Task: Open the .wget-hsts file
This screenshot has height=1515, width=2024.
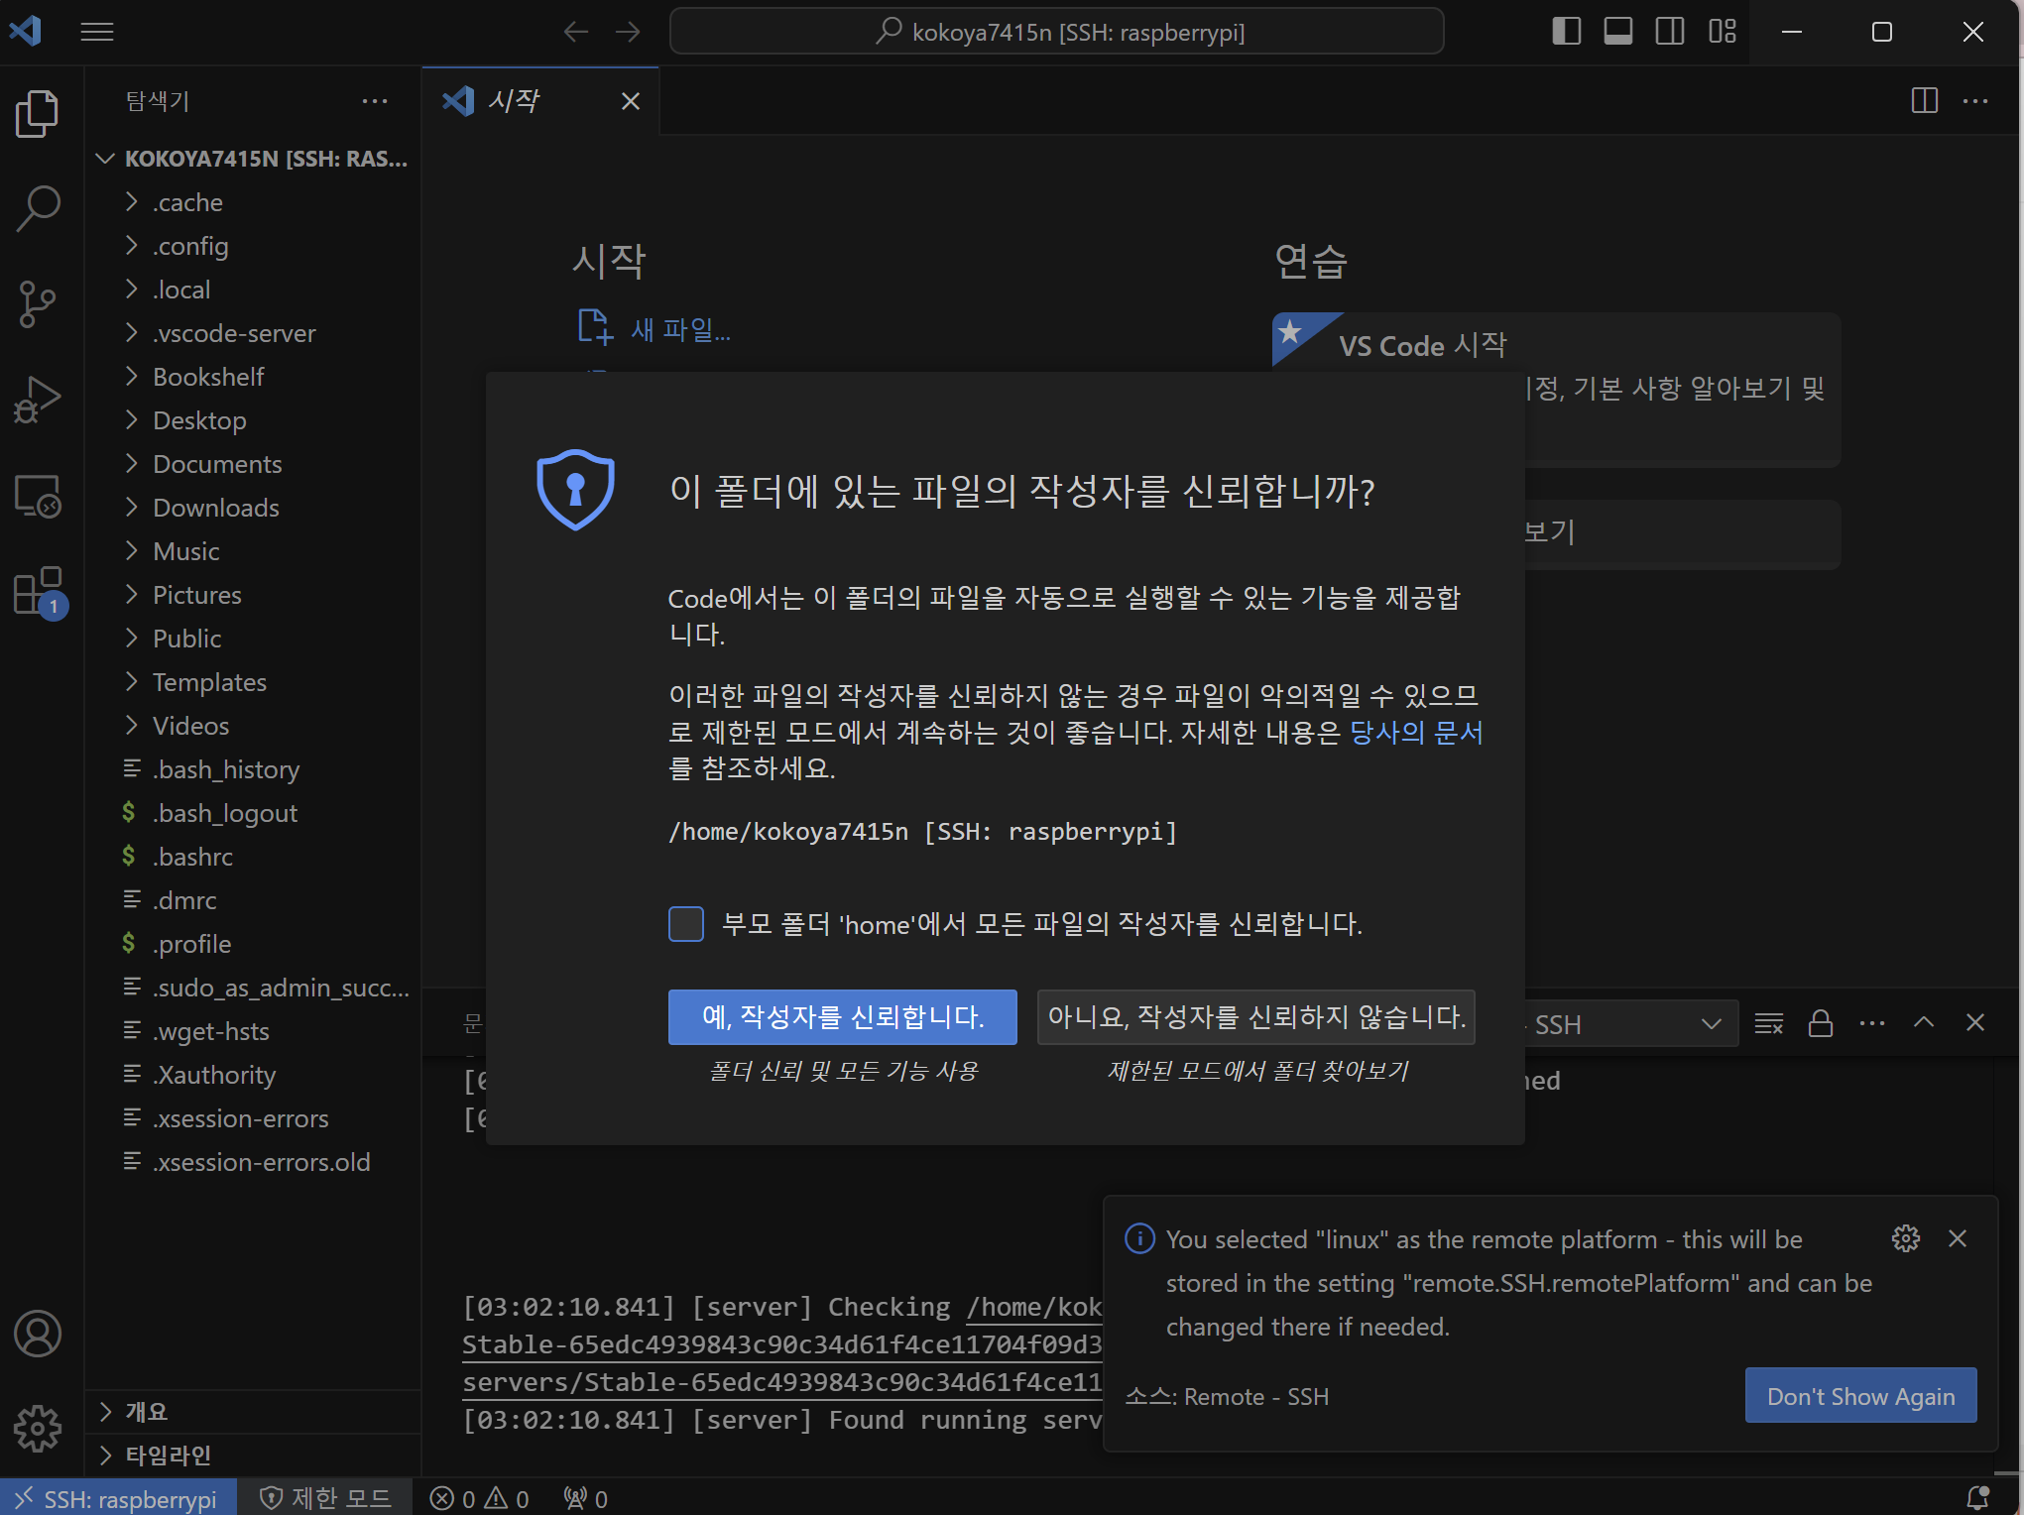Action: point(254,1031)
